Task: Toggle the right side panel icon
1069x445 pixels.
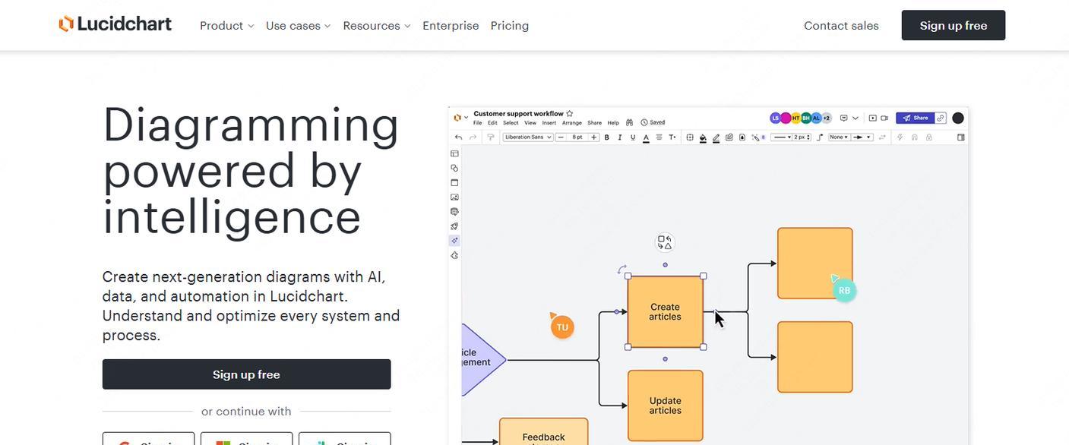Action: pos(960,137)
